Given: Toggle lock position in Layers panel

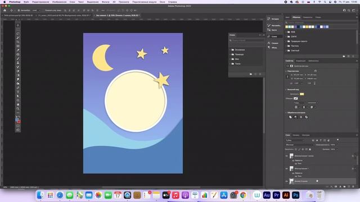Looking at the screenshot, I should [x=303, y=149].
